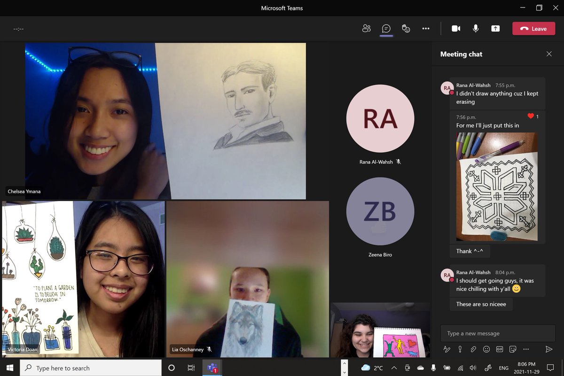This screenshot has height=376, width=564.
Task: Open the emoji picker
Action: point(486,349)
